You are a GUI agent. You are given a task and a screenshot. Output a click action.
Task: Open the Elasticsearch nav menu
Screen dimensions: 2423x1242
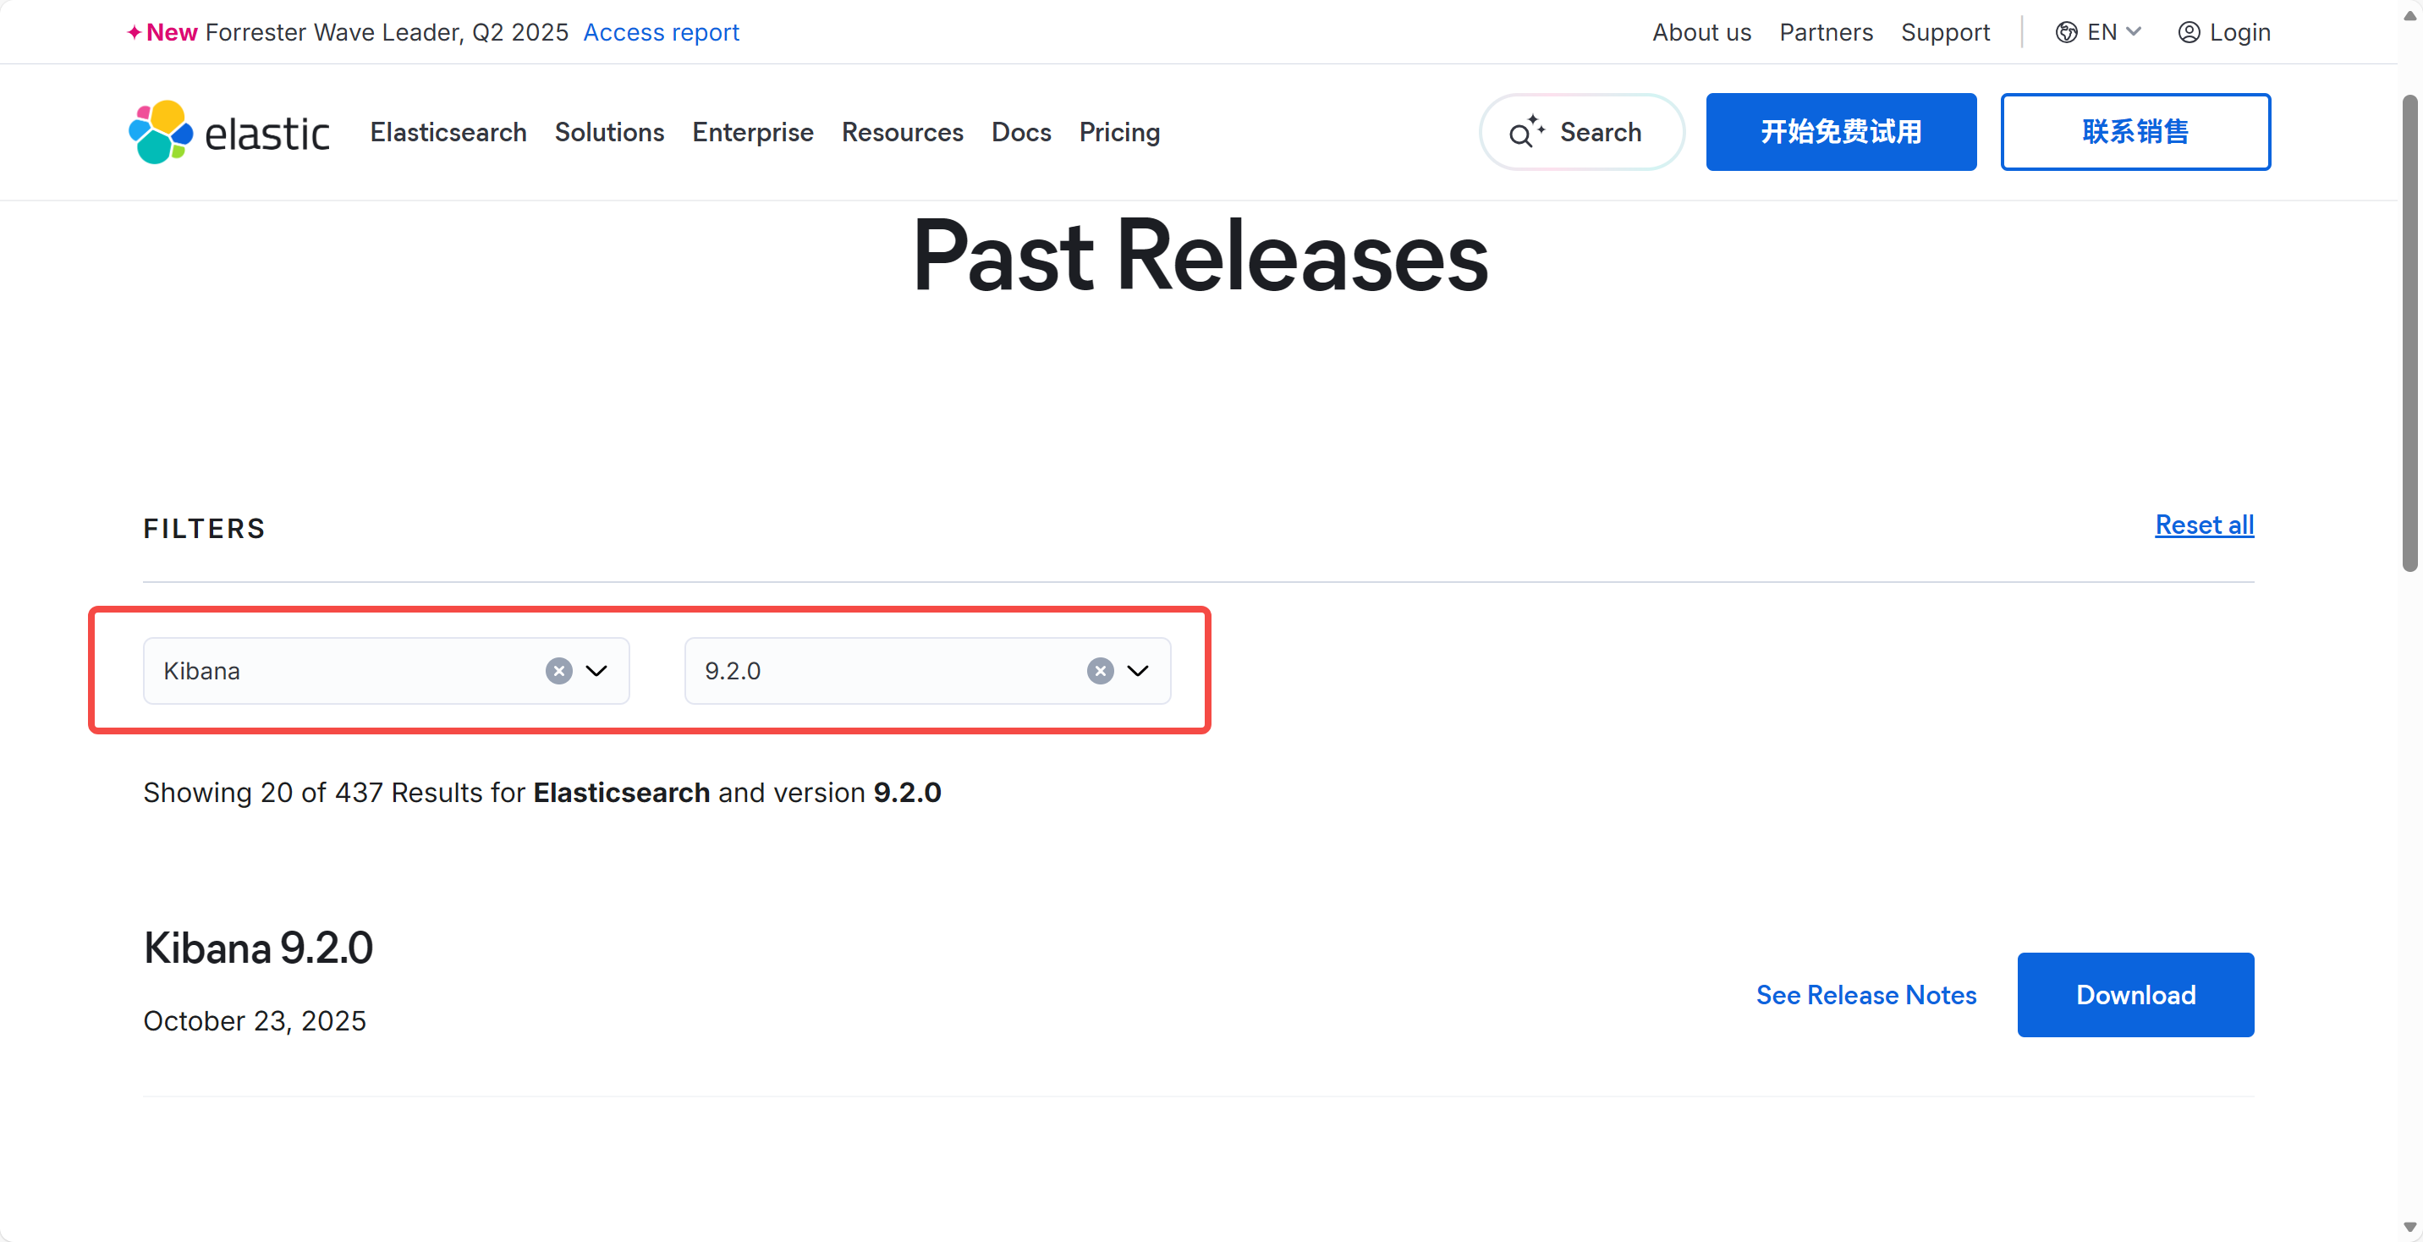click(448, 133)
